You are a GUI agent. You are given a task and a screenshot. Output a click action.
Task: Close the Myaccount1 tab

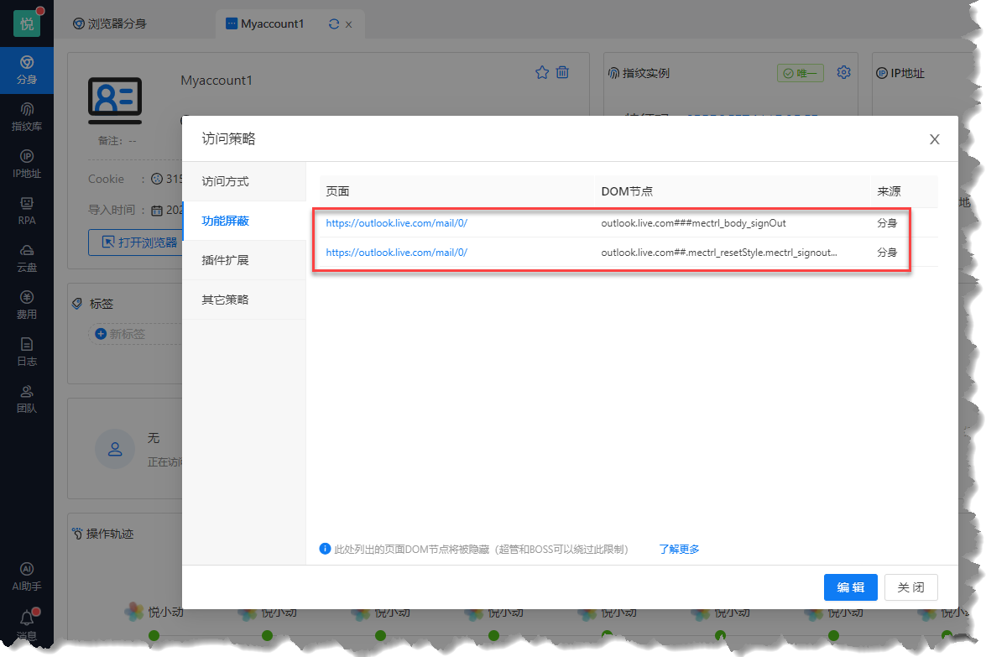click(349, 24)
